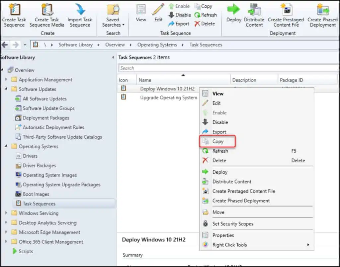Sort by Package ID column header
Viewport: 340px width, 267px height.
(307, 80)
